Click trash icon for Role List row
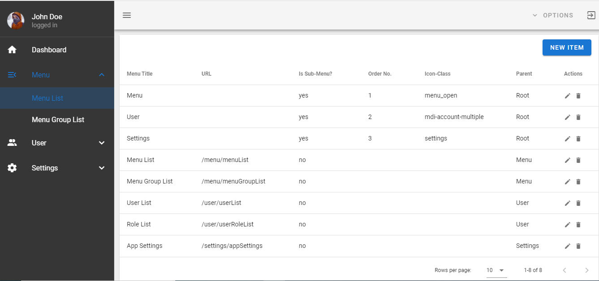 click(578, 225)
